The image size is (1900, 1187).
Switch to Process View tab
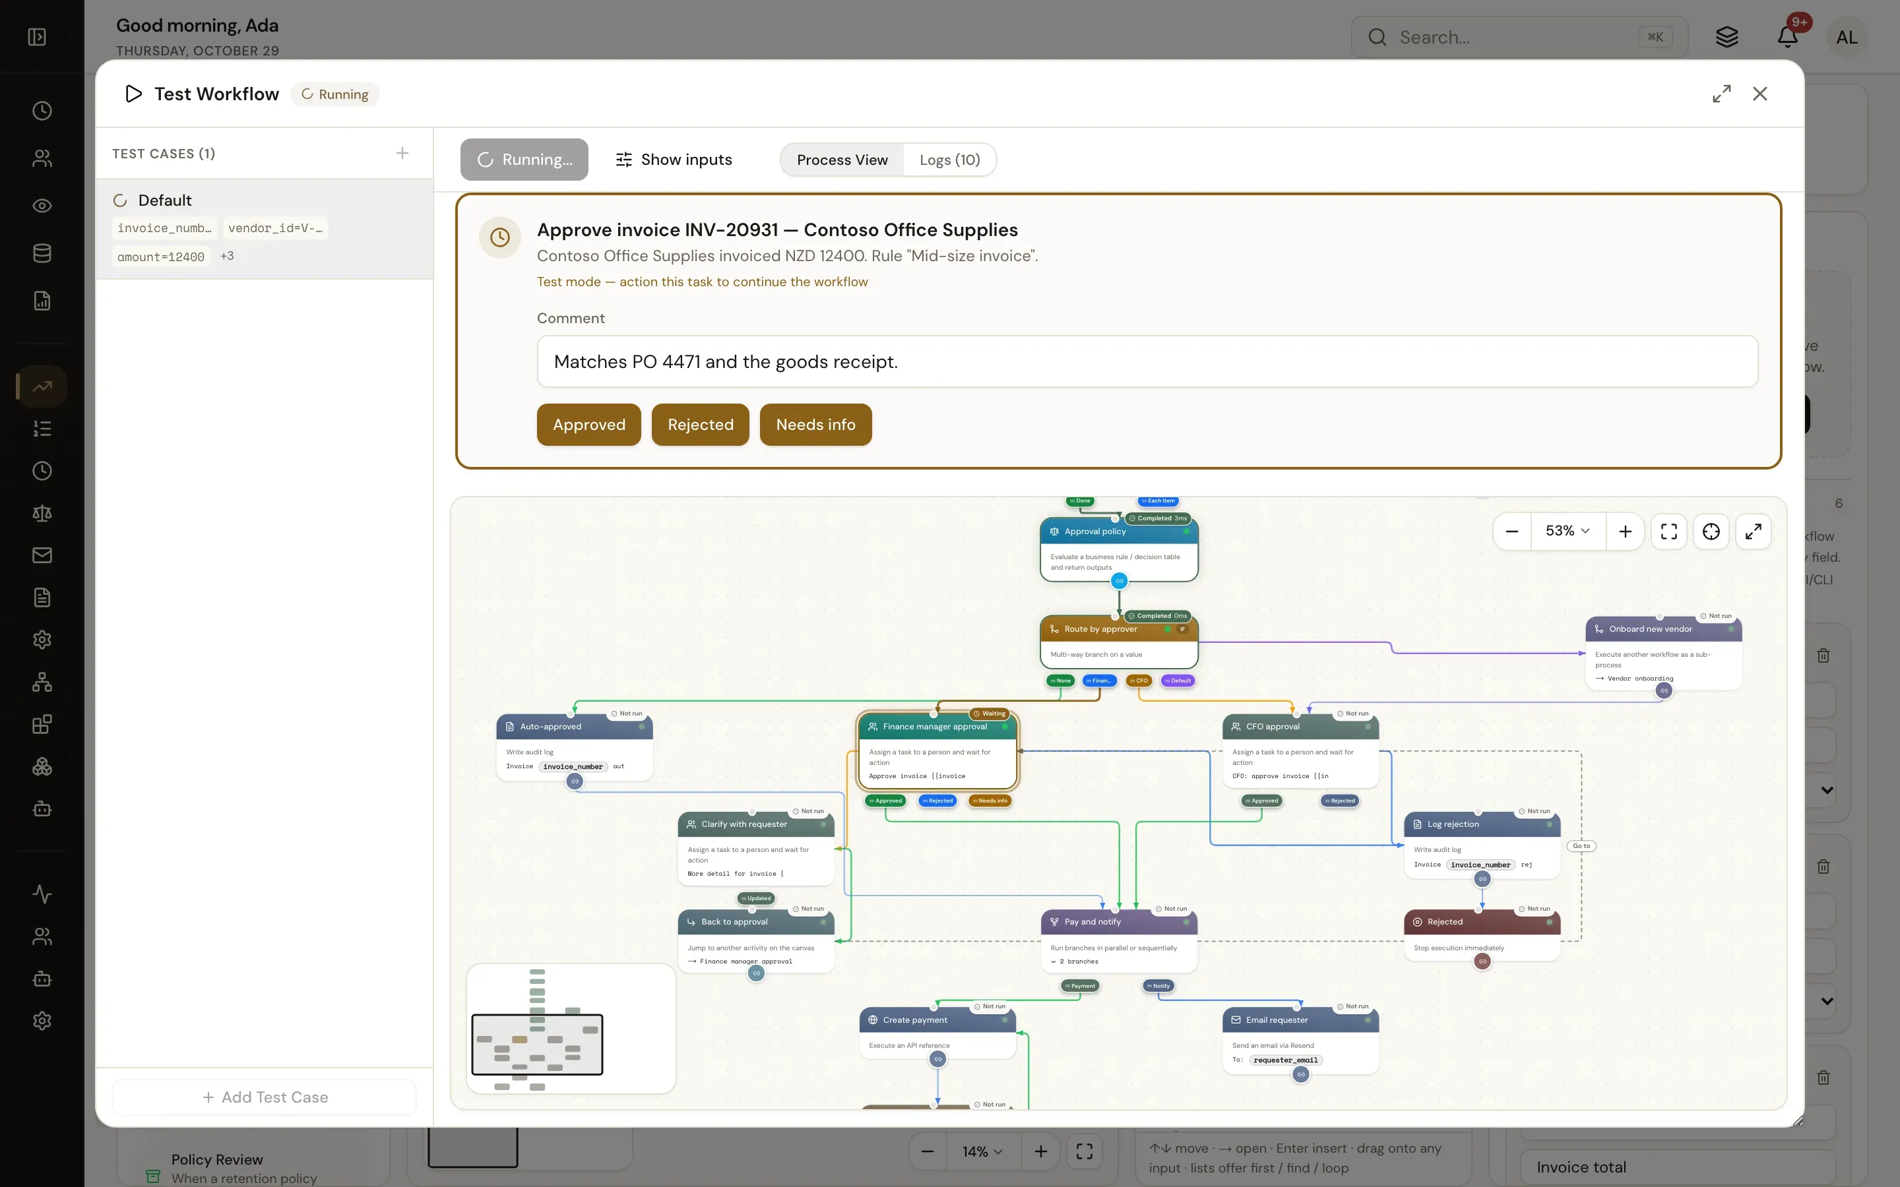[x=842, y=160]
